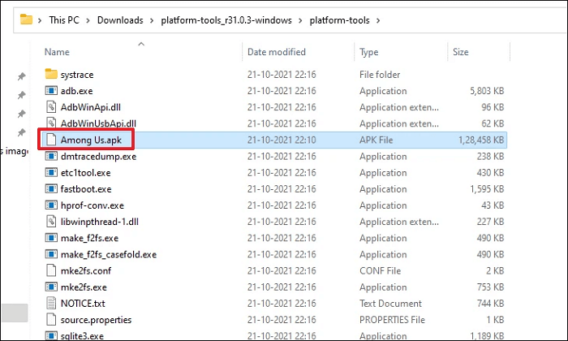568x341 pixels.
Task: Click the fastboot.exe application icon
Action: tap(51, 189)
